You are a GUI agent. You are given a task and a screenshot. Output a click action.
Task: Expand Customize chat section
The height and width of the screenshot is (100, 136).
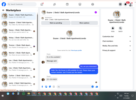117,36
